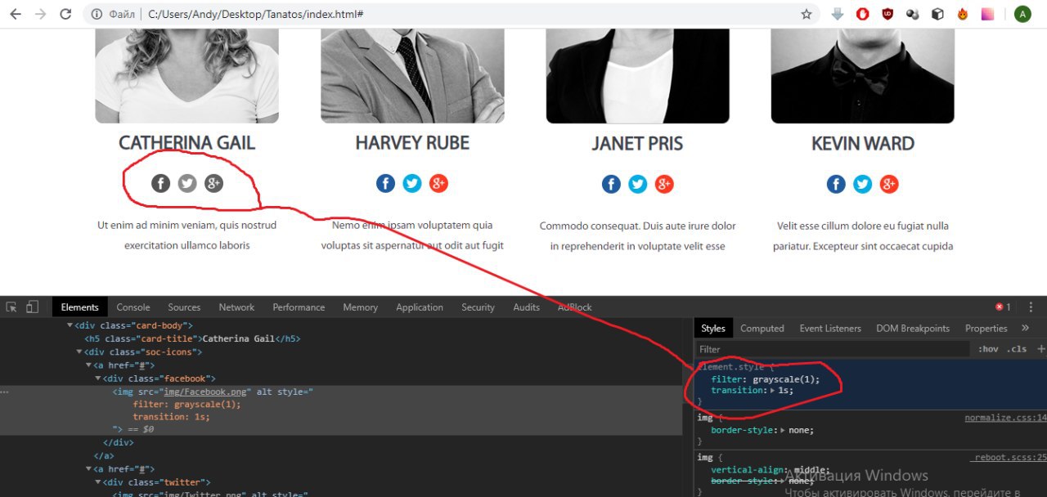
Task: Expand the transition 1s shorthand triangle
Action: (x=773, y=391)
